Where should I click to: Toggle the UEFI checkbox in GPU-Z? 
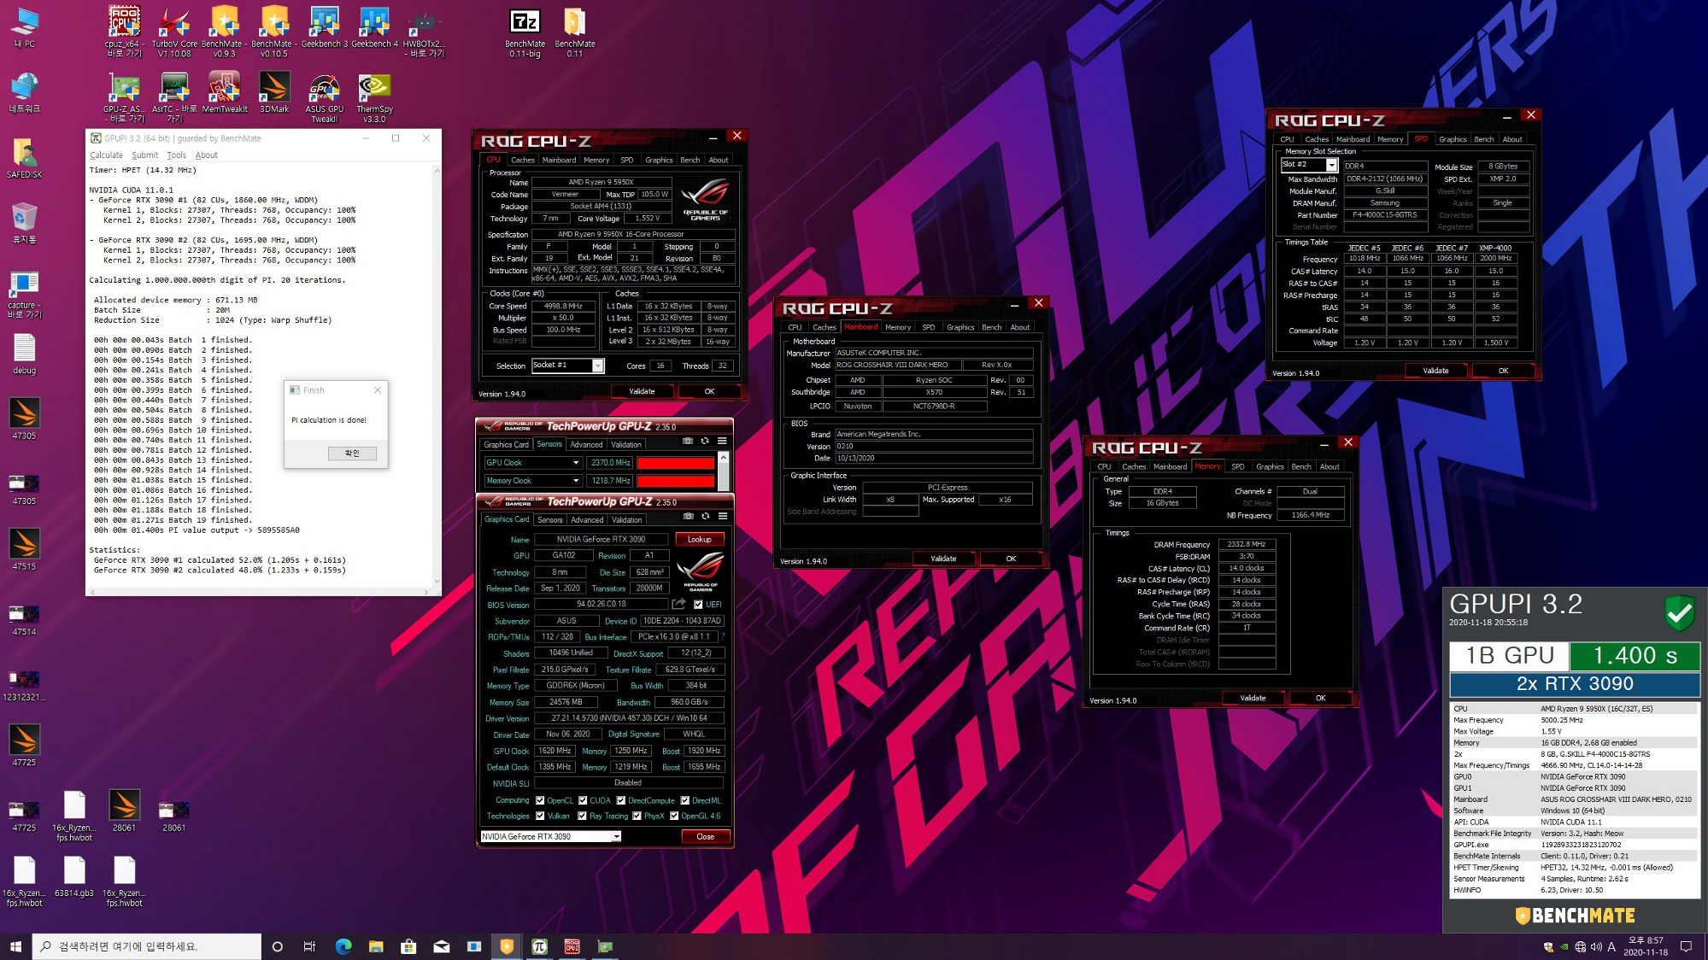[698, 604]
